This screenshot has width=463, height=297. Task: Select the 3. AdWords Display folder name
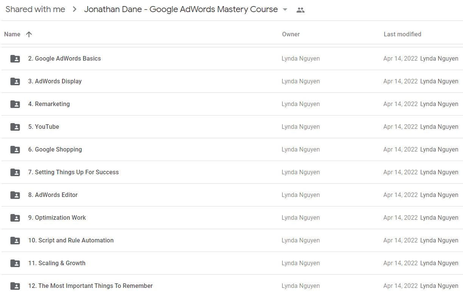(55, 81)
